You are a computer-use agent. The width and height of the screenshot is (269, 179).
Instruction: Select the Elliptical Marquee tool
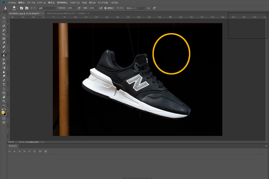tap(4, 22)
